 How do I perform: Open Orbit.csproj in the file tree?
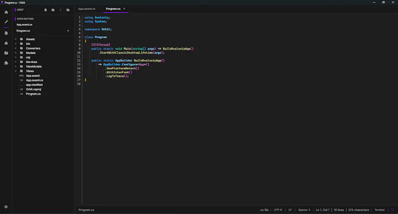click(33, 89)
